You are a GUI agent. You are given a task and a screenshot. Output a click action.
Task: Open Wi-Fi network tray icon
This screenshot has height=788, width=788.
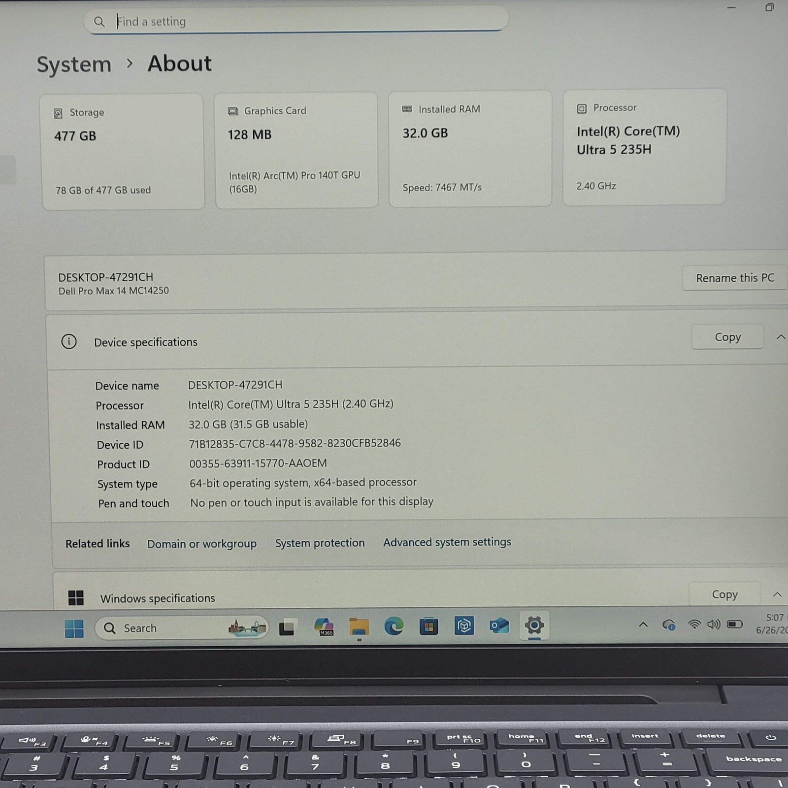point(694,624)
